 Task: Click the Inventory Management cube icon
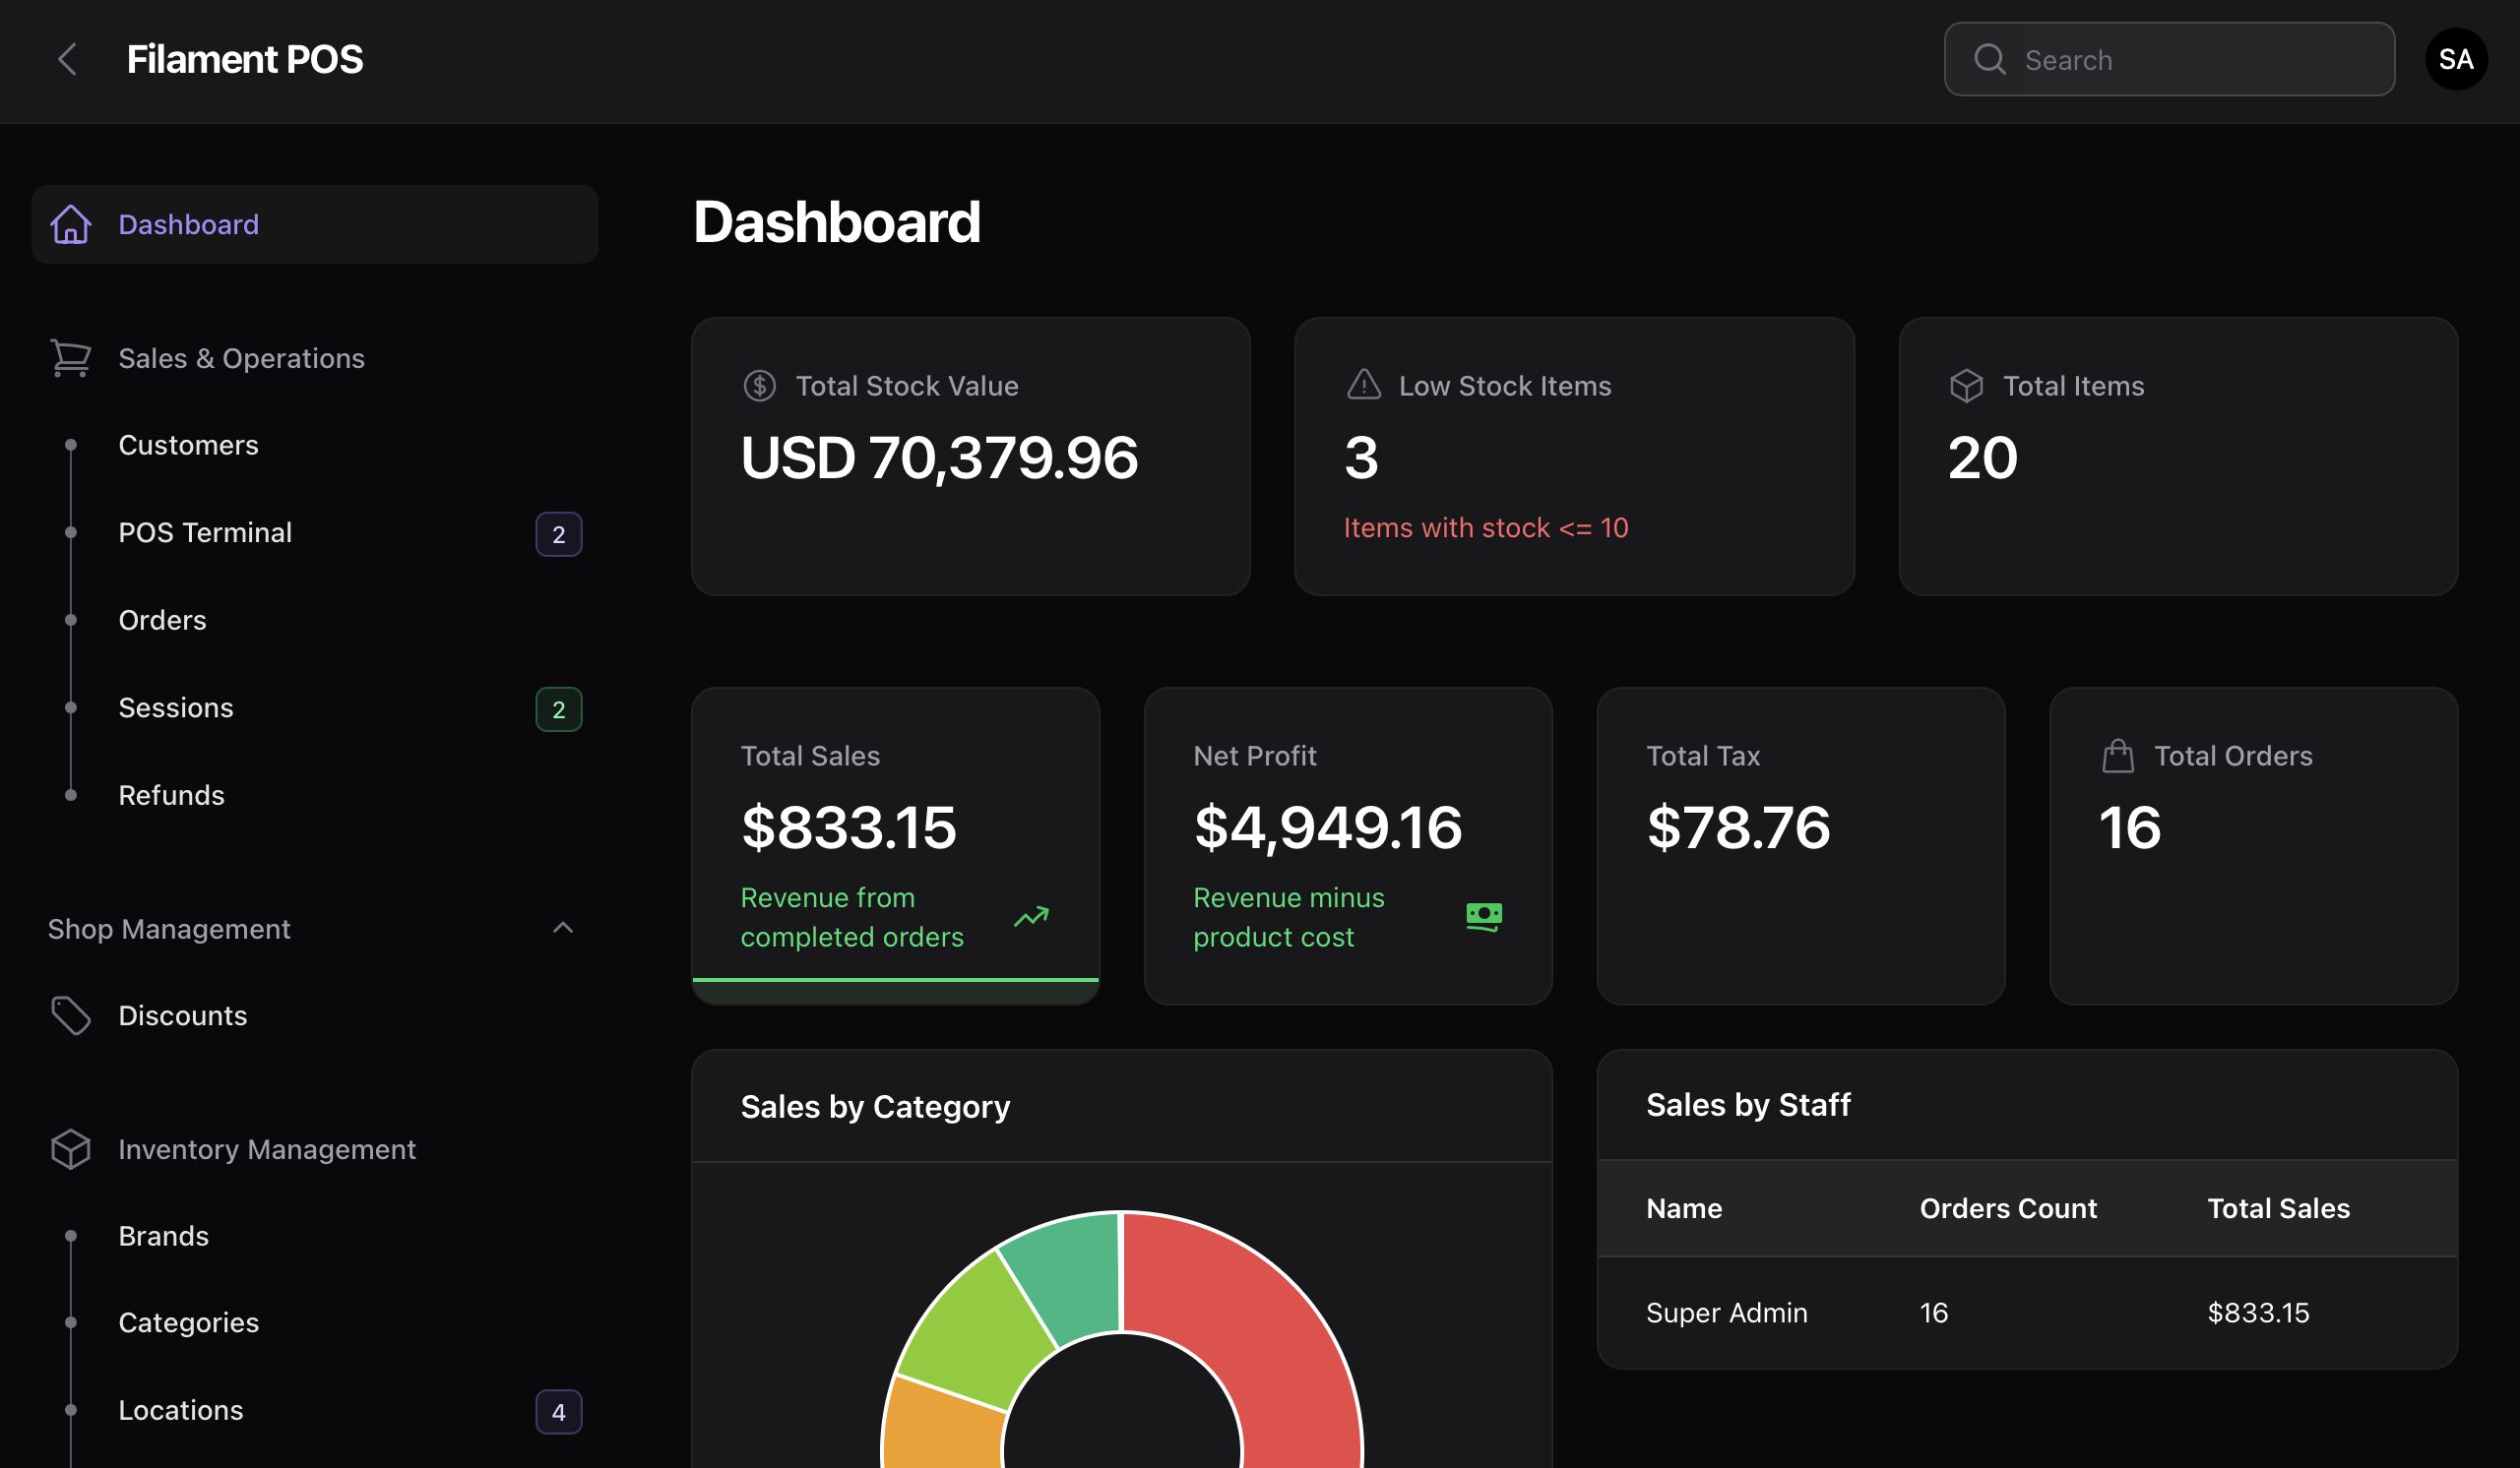[x=71, y=1149]
